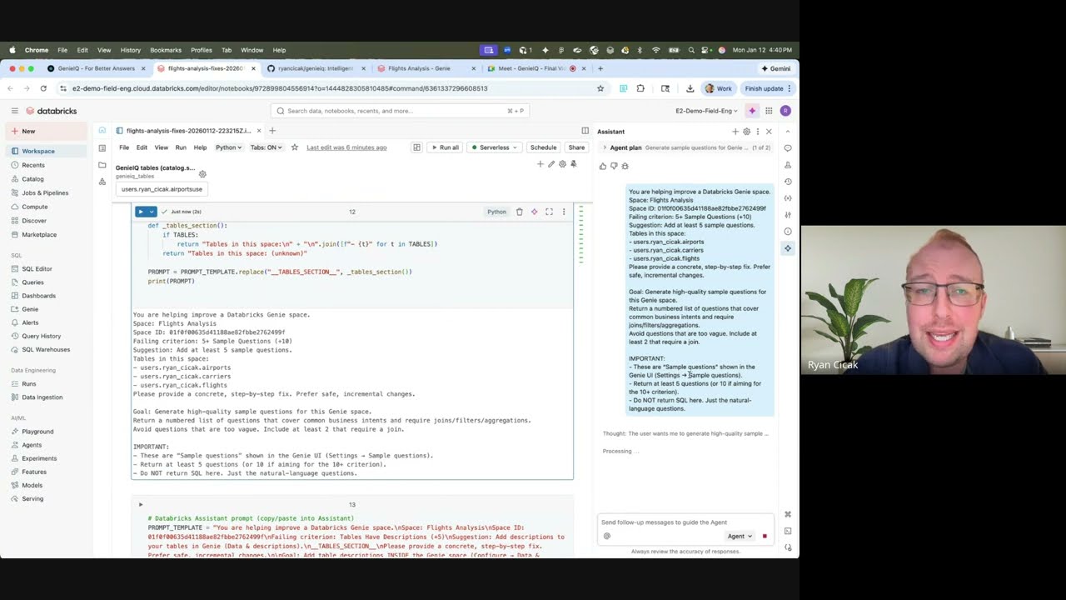The height and width of the screenshot is (600, 1066).
Task: Edit widgets with the pencil icon
Action: pyautogui.click(x=551, y=164)
